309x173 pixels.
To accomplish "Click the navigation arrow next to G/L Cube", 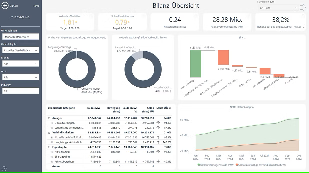I will coord(303,7).
